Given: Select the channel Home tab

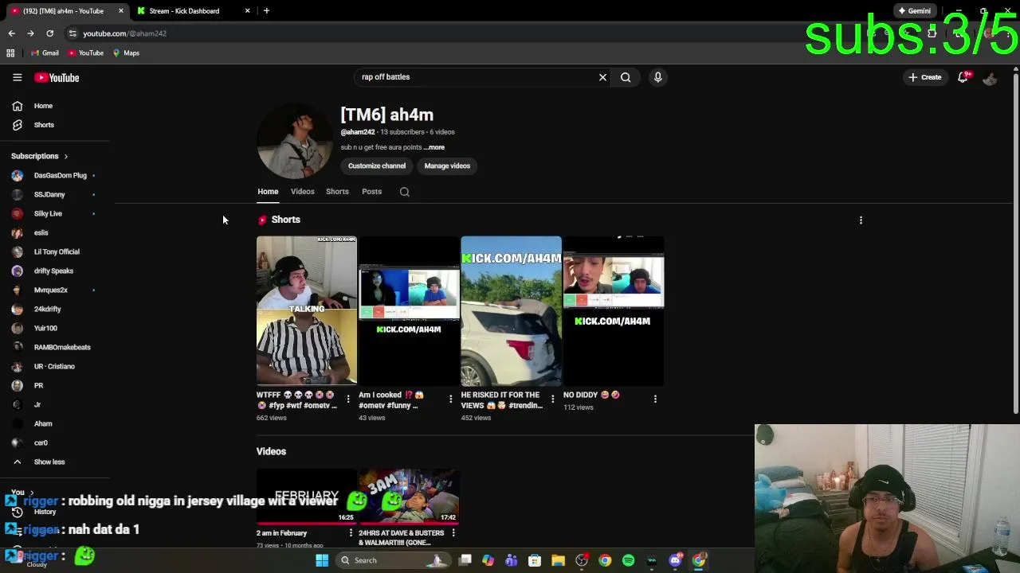Looking at the screenshot, I should coord(268,192).
